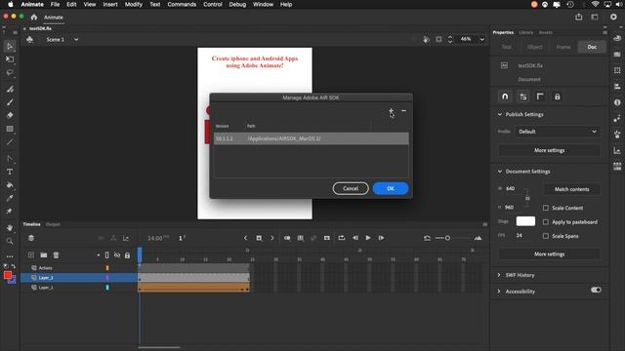Open the publish Profile Default dropdown
Image resolution: width=625 pixels, height=351 pixels.
558,132
